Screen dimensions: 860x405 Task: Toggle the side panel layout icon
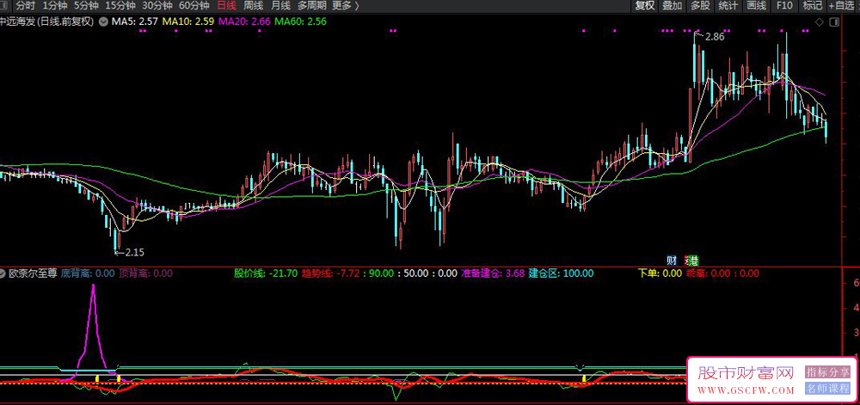[x=834, y=21]
